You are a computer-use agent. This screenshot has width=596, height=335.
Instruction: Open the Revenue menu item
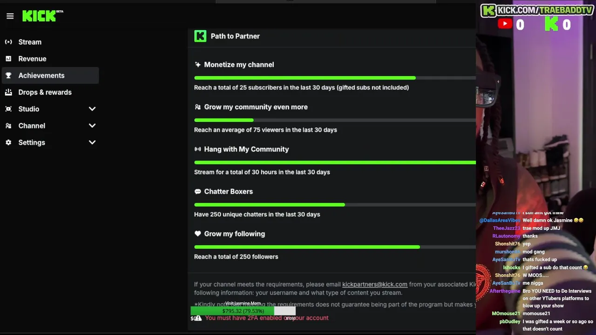click(x=32, y=59)
